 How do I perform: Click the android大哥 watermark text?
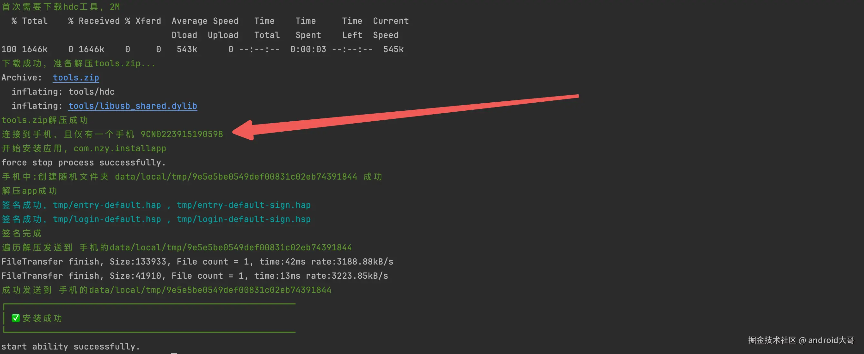click(x=831, y=340)
